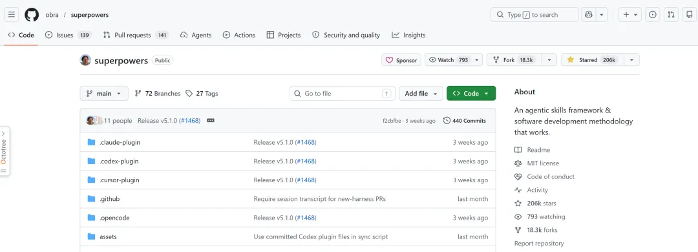Viewport: 698px width, 252px height.
Task: Expand the Watch options dropdown arrow
Action: pos(477,60)
